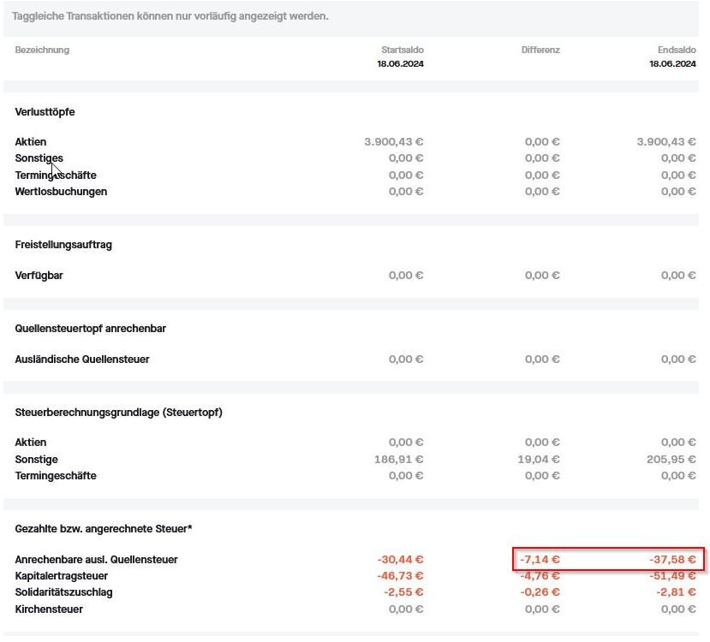Click the "Ausländische Quellensteuer" row label
This screenshot has height=642, width=710.
point(82,360)
